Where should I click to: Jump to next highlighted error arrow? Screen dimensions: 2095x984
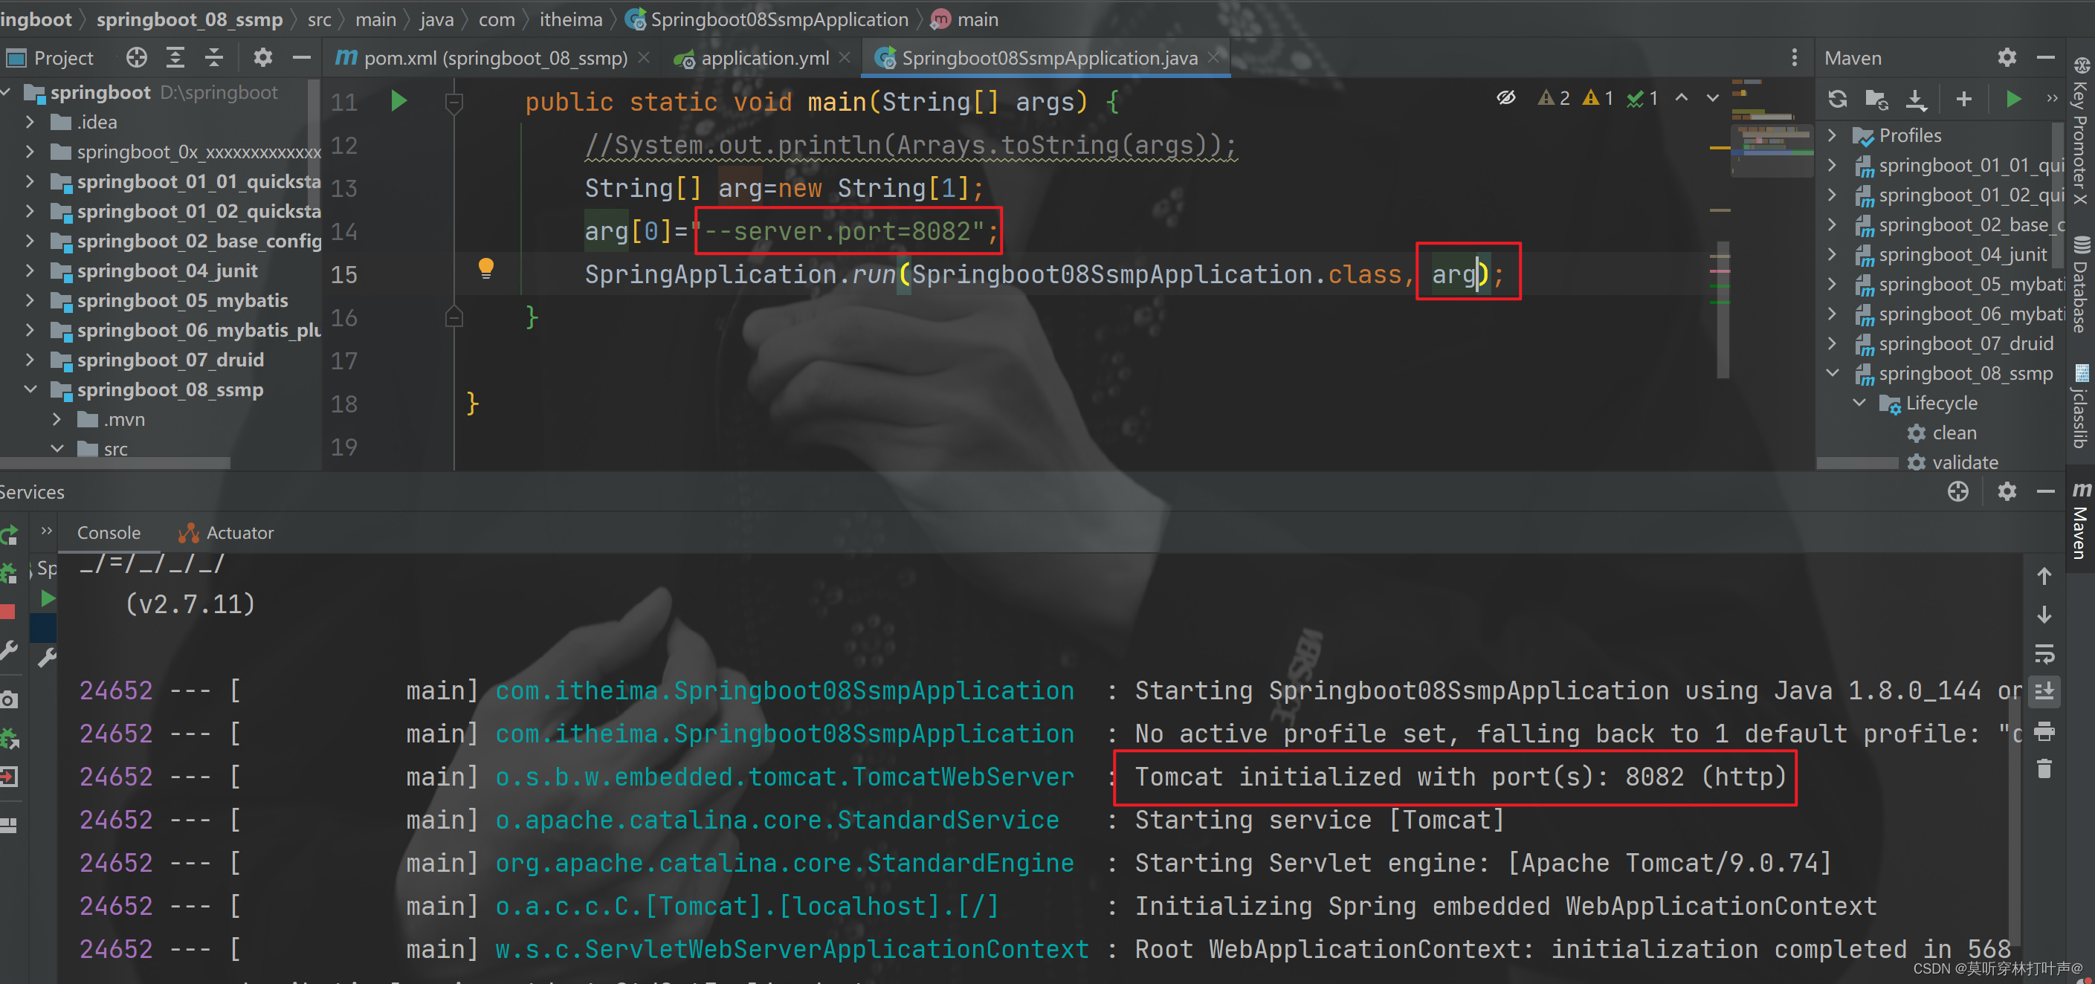(x=1712, y=98)
